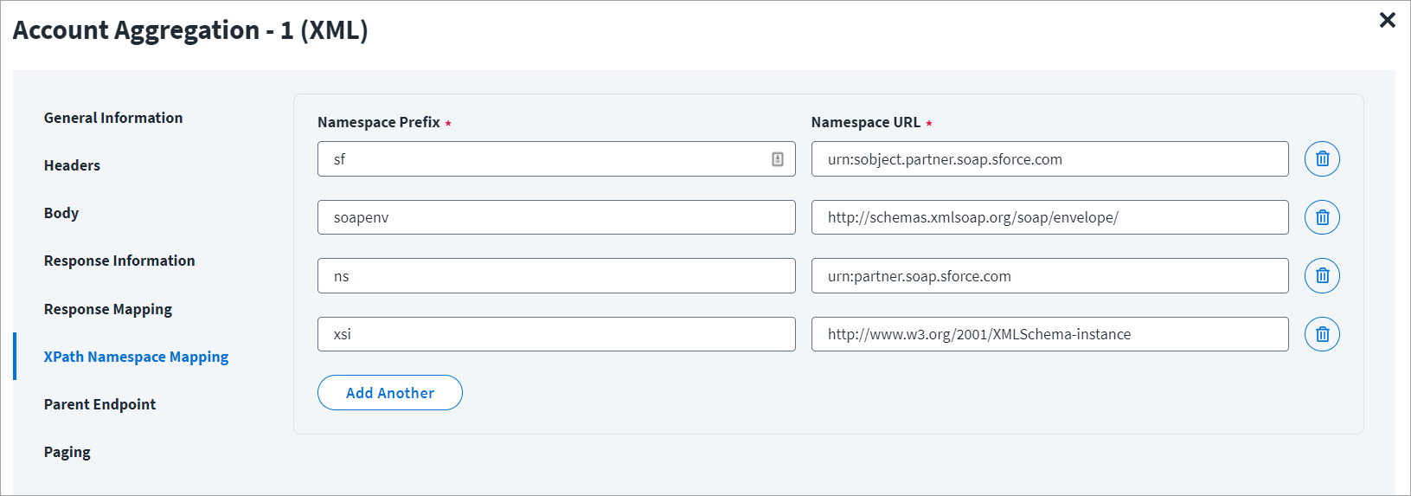This screenshot has height=496, width=1411.
Task: Focus the ns namespace prefix field
Action: pos(555,276)
